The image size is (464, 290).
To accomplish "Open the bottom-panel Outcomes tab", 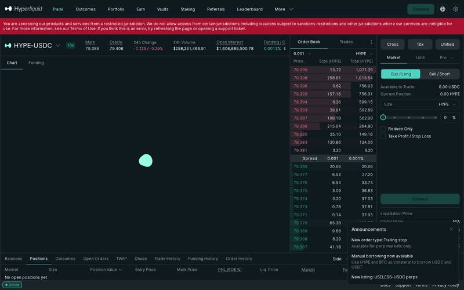I will tap(65, 259).
